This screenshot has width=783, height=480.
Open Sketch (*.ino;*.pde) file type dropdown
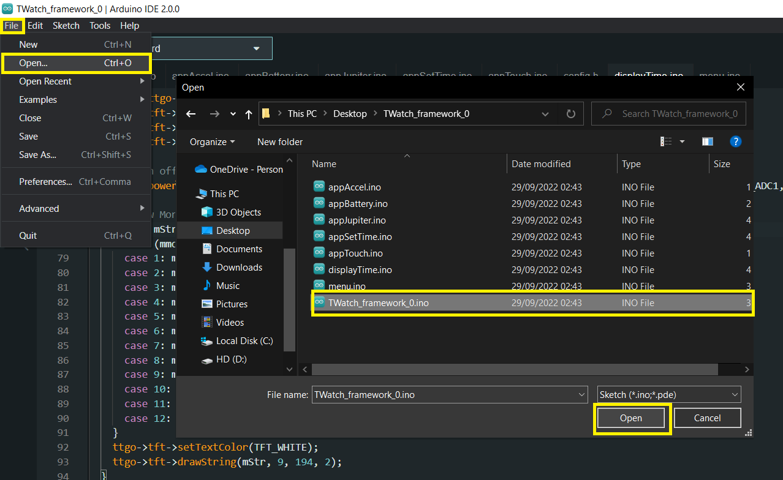coord(669,395)
